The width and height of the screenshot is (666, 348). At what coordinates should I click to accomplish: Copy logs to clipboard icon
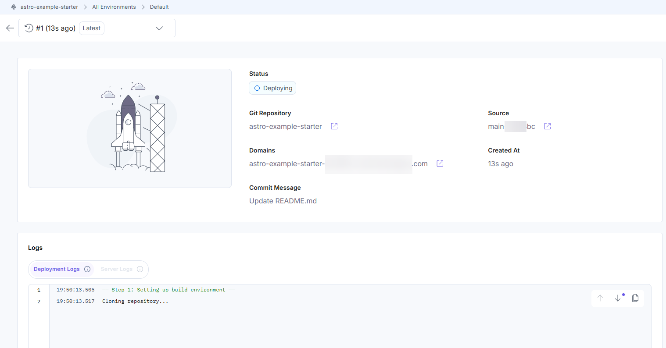[x=635, y=298]
